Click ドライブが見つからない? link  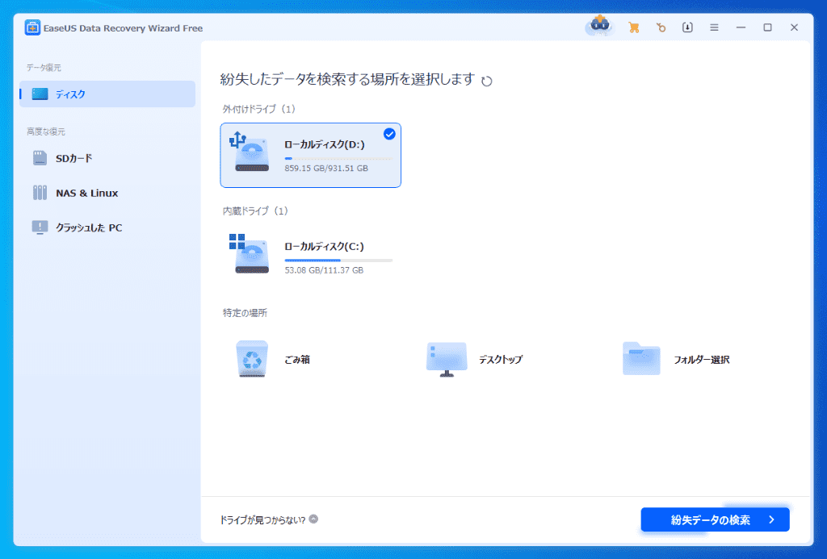click(x=262, y=520)
